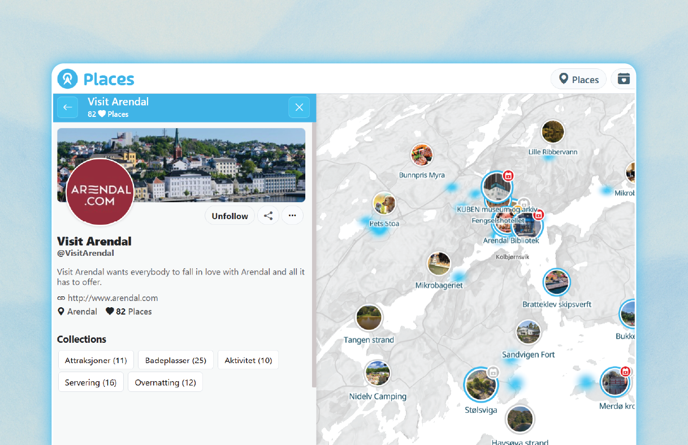
Task: Select the Badeplasser (25) collection
Action: 176,360
